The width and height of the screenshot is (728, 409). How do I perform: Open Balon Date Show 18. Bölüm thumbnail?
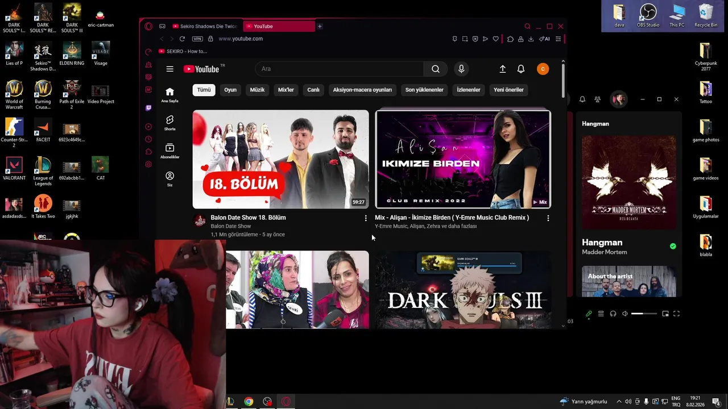coord(280,159)
